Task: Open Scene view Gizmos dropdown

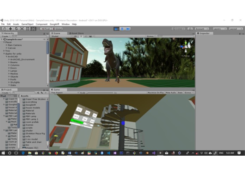Action: [151, 36]
